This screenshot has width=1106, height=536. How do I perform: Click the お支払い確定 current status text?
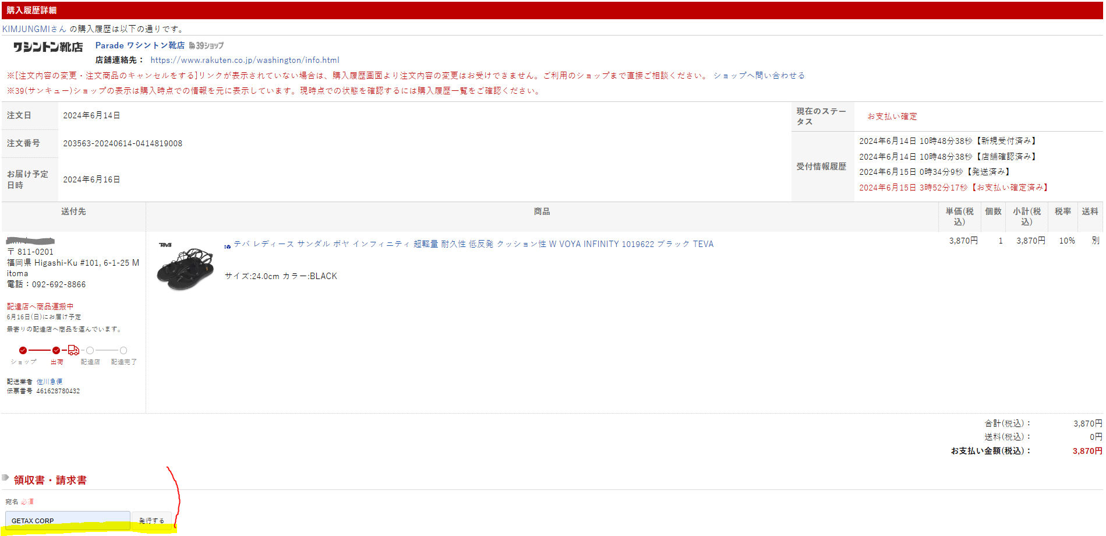click(892, 117)
